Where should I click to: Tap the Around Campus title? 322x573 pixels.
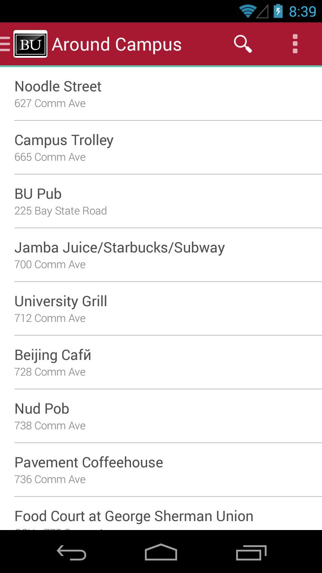click(x=117, y=44)
